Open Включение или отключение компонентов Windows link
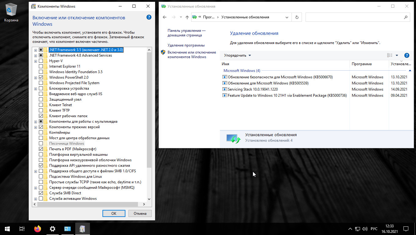416x235 pixels. (192, 54)
